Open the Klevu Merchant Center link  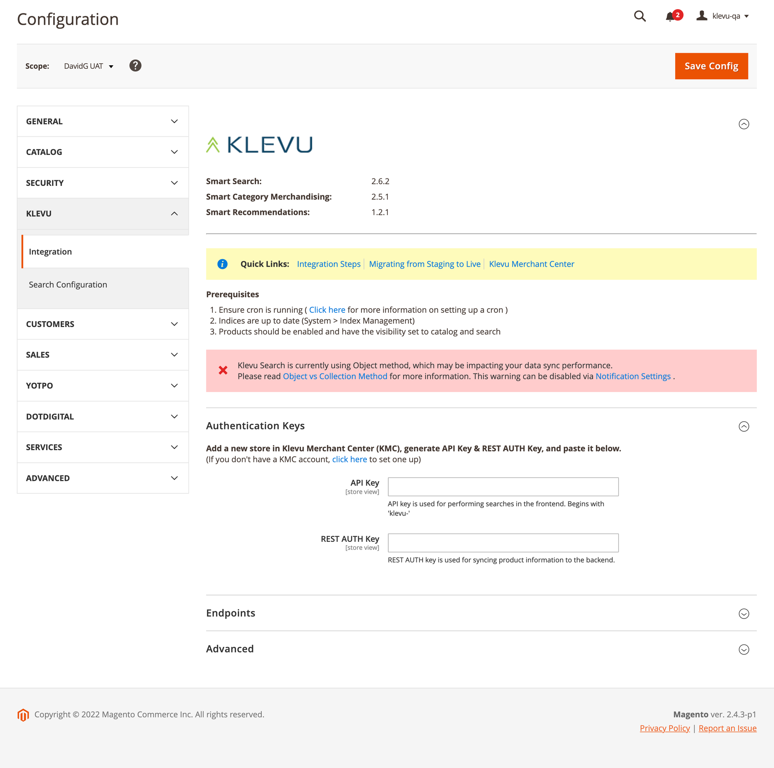pyautogui.click(x=531, y=264)
